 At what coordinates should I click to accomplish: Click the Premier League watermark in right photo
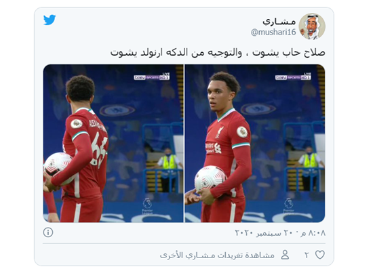pyautogui.click(x=288, y=206)
